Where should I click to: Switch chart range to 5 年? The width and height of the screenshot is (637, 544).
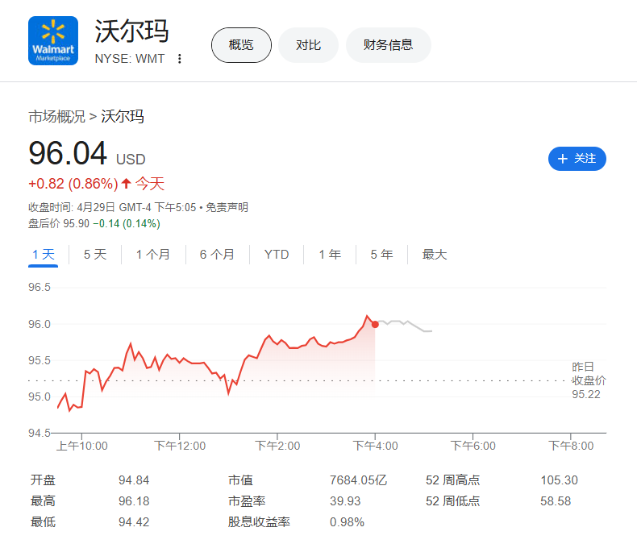381,255
